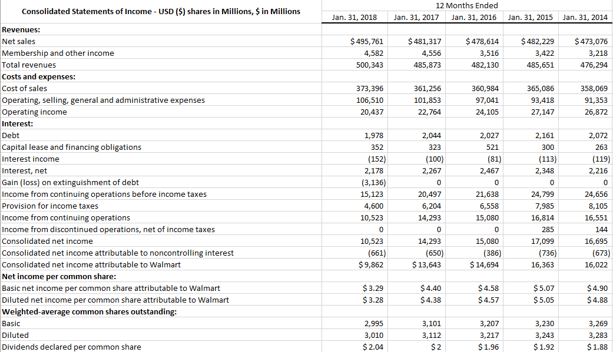Viewport: 613px width, 352px height.
Task: Click the Revenues: section heading cell
Action: [x=18, y=29]
